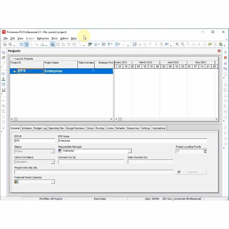Image resolution: width=229 pixels, height=229 pixels.
Task: Open the Help menu
Action: coord(74,39)
